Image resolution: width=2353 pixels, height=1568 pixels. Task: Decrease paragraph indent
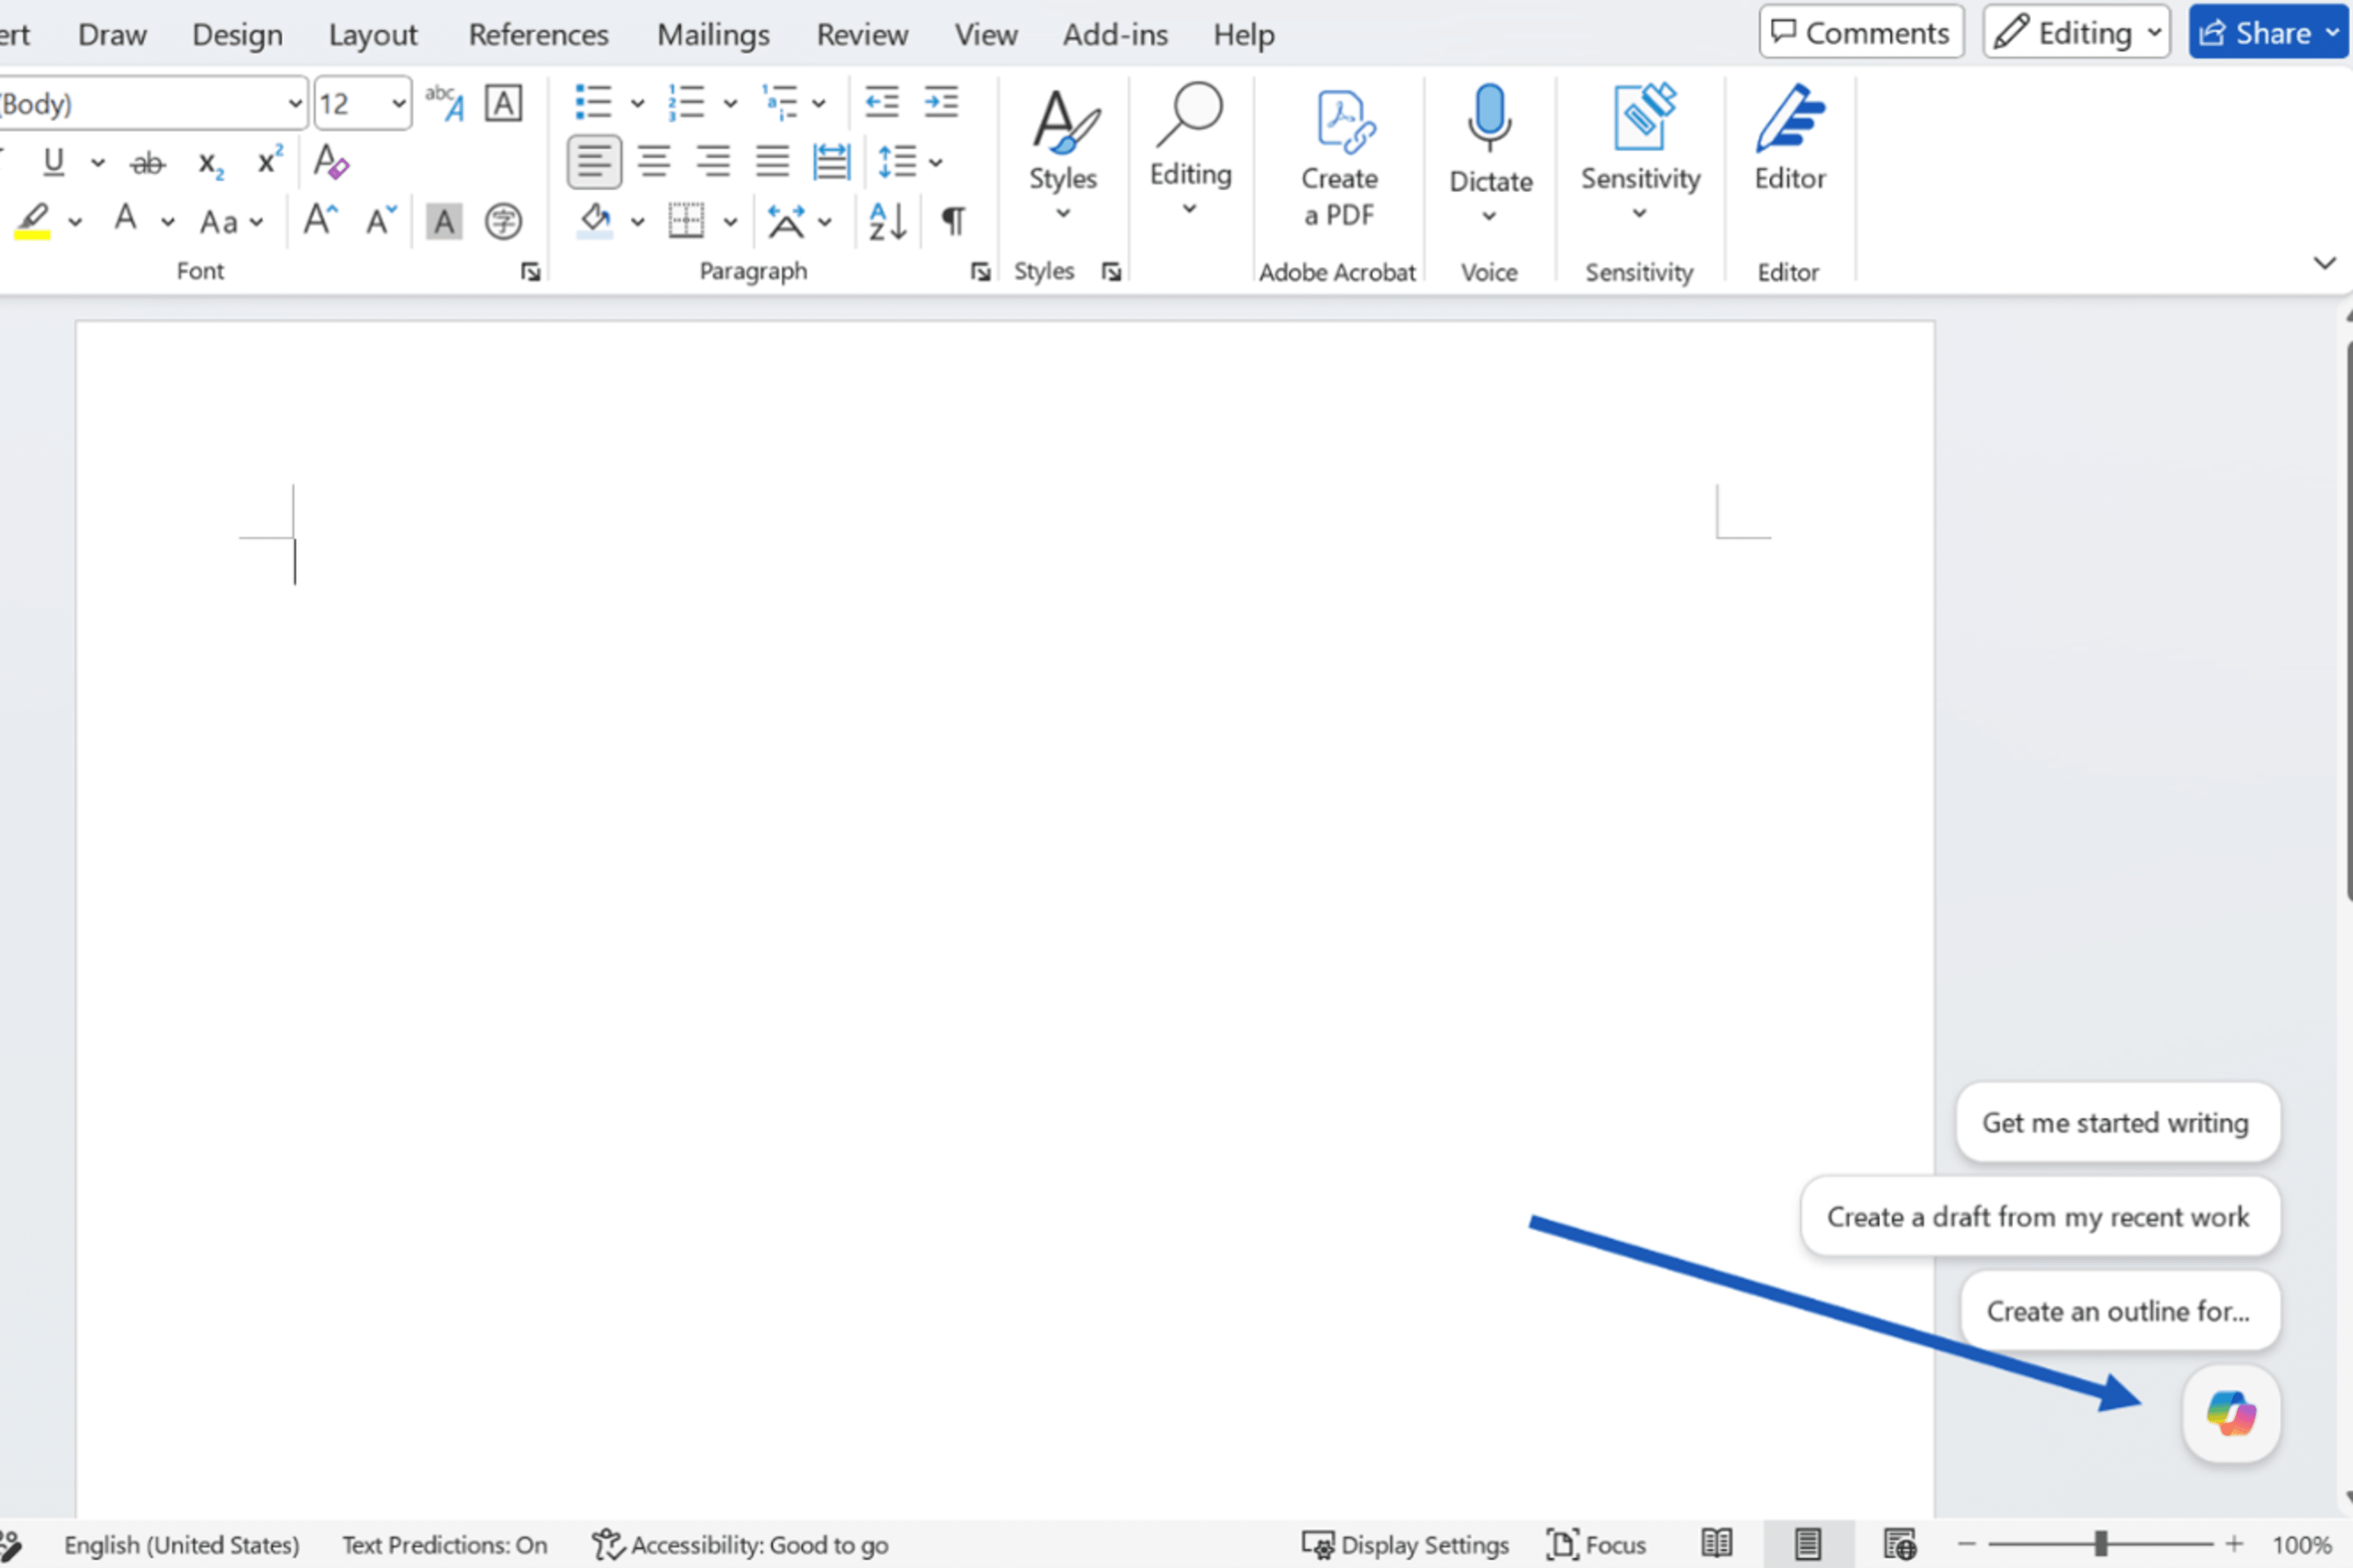click(x=881, y=102)
